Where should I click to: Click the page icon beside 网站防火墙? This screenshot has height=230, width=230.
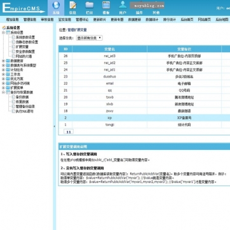tap(13, 57)
